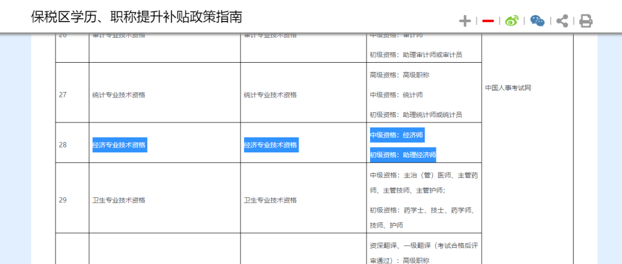The width and height of the screenshot is (622, 264).
Task: Click 高级资格：高级职称 in row 27
Action: pyautogui.click(x=399, y=75)
